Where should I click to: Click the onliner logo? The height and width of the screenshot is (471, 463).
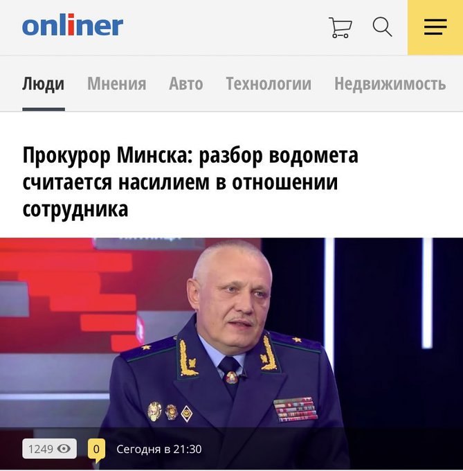tap(73, 25)
